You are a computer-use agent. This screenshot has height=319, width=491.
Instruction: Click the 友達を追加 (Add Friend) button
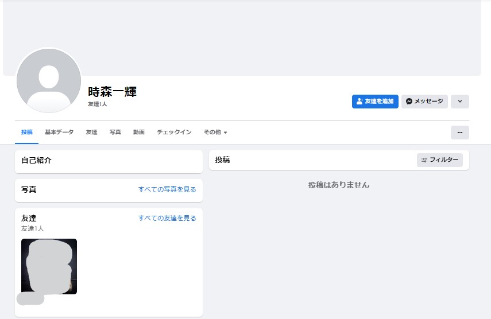pyautogui.click(x=375, y=102)
